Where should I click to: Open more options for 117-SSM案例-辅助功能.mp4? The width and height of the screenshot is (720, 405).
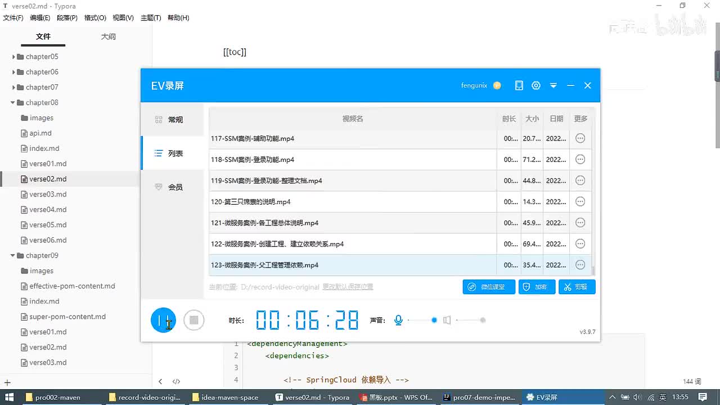(x=580, y=138)
